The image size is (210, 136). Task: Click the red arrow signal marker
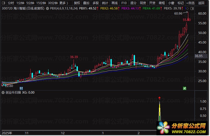159,98
